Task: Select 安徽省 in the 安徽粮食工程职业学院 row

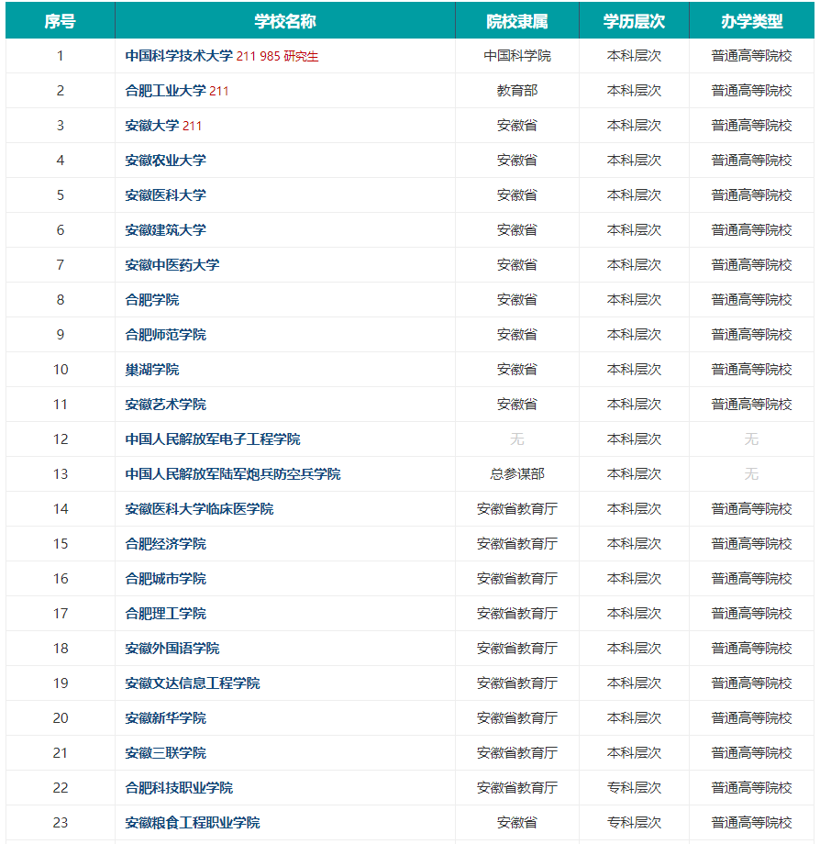Action: (x=517, y=823)
